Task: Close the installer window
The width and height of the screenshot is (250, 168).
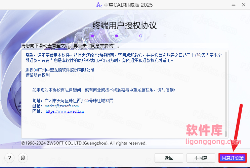Action: [244, 5]
